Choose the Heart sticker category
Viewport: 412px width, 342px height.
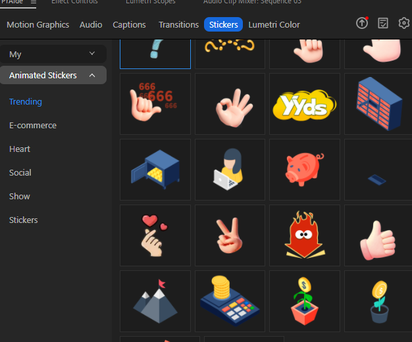click(20, 149)
